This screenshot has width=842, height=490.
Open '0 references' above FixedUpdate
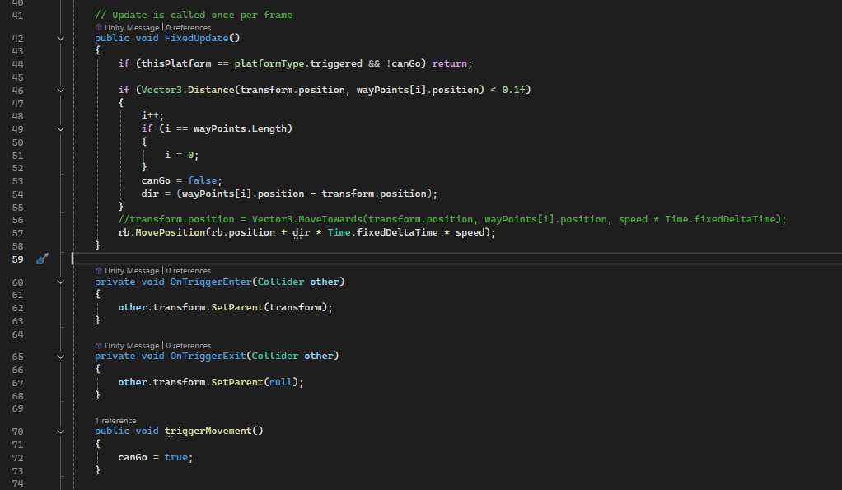click(188, 28)
